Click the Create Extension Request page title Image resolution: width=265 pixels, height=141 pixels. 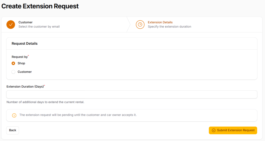pyautogui.click(x=40, y=6)
